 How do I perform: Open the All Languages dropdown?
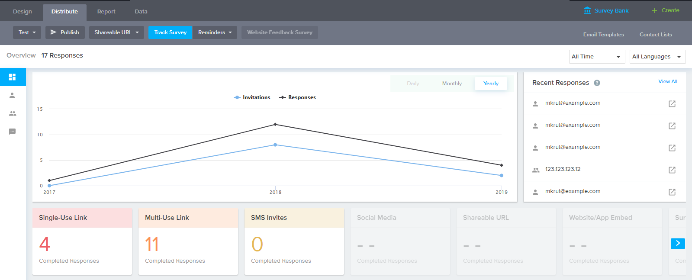657,57
